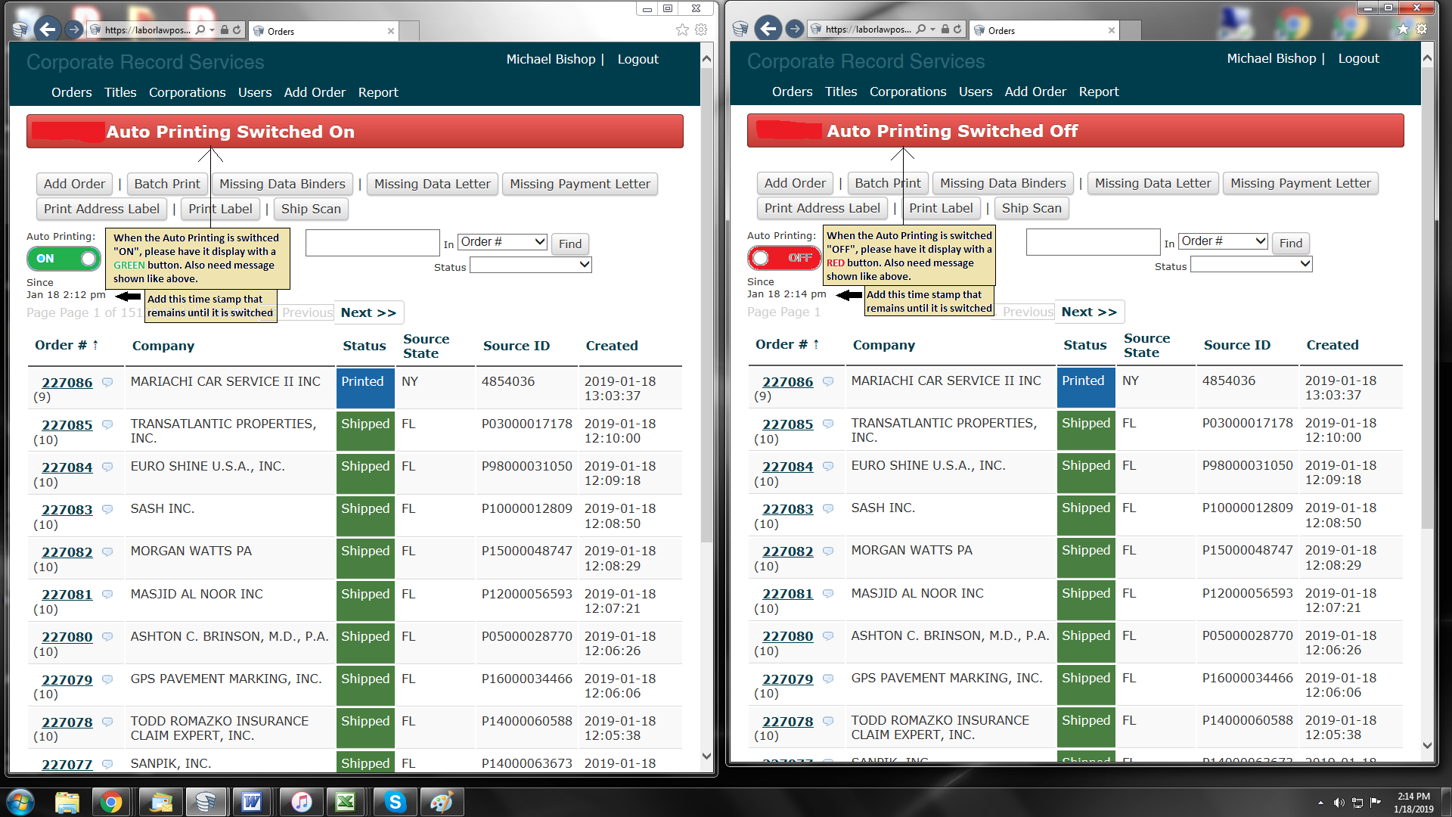Click the refresh icon in right browser

tap(957, 30)
